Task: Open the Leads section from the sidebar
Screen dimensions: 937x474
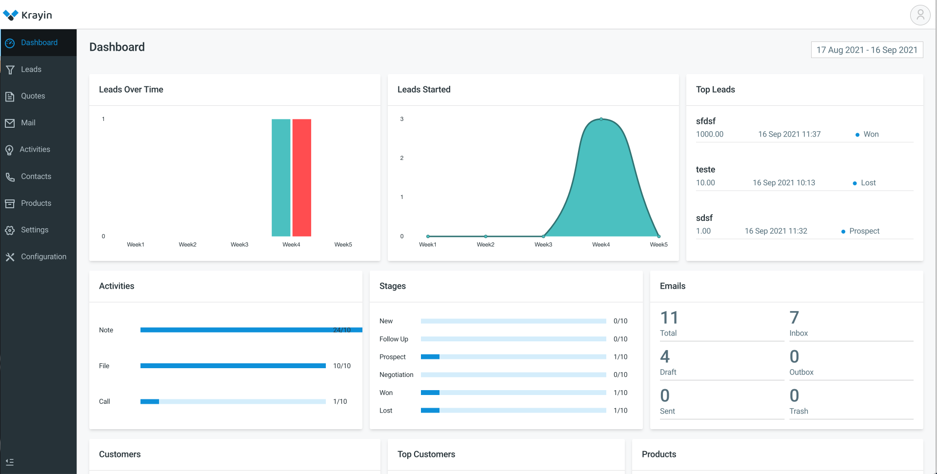Action: click(32, 69)
